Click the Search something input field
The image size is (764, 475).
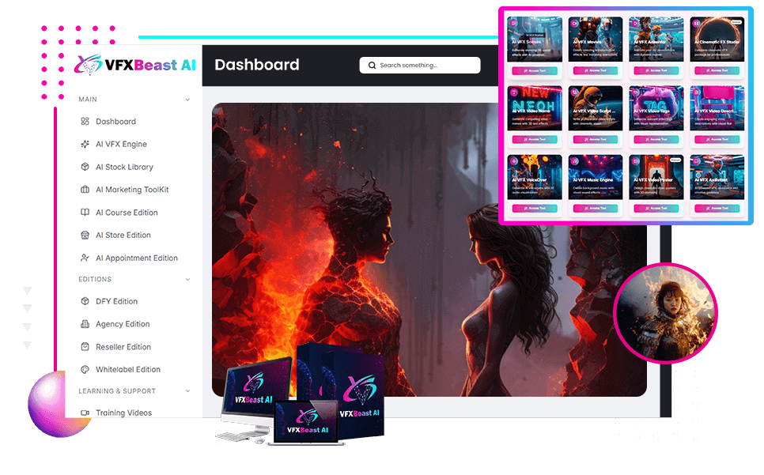pos(420,65)
